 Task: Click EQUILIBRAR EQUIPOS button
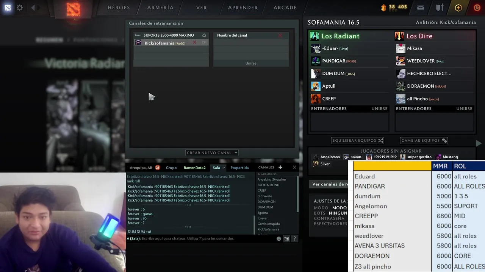tap(358, 141)
